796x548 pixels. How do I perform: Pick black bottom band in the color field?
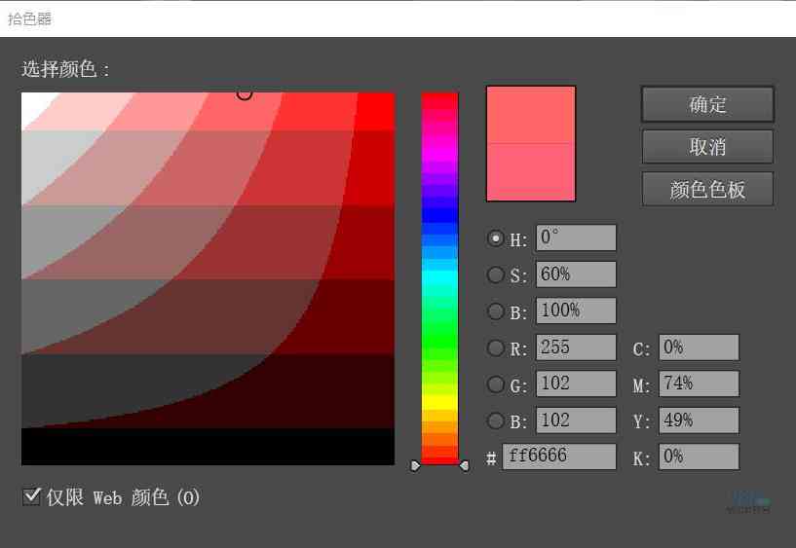pos(208,447)
